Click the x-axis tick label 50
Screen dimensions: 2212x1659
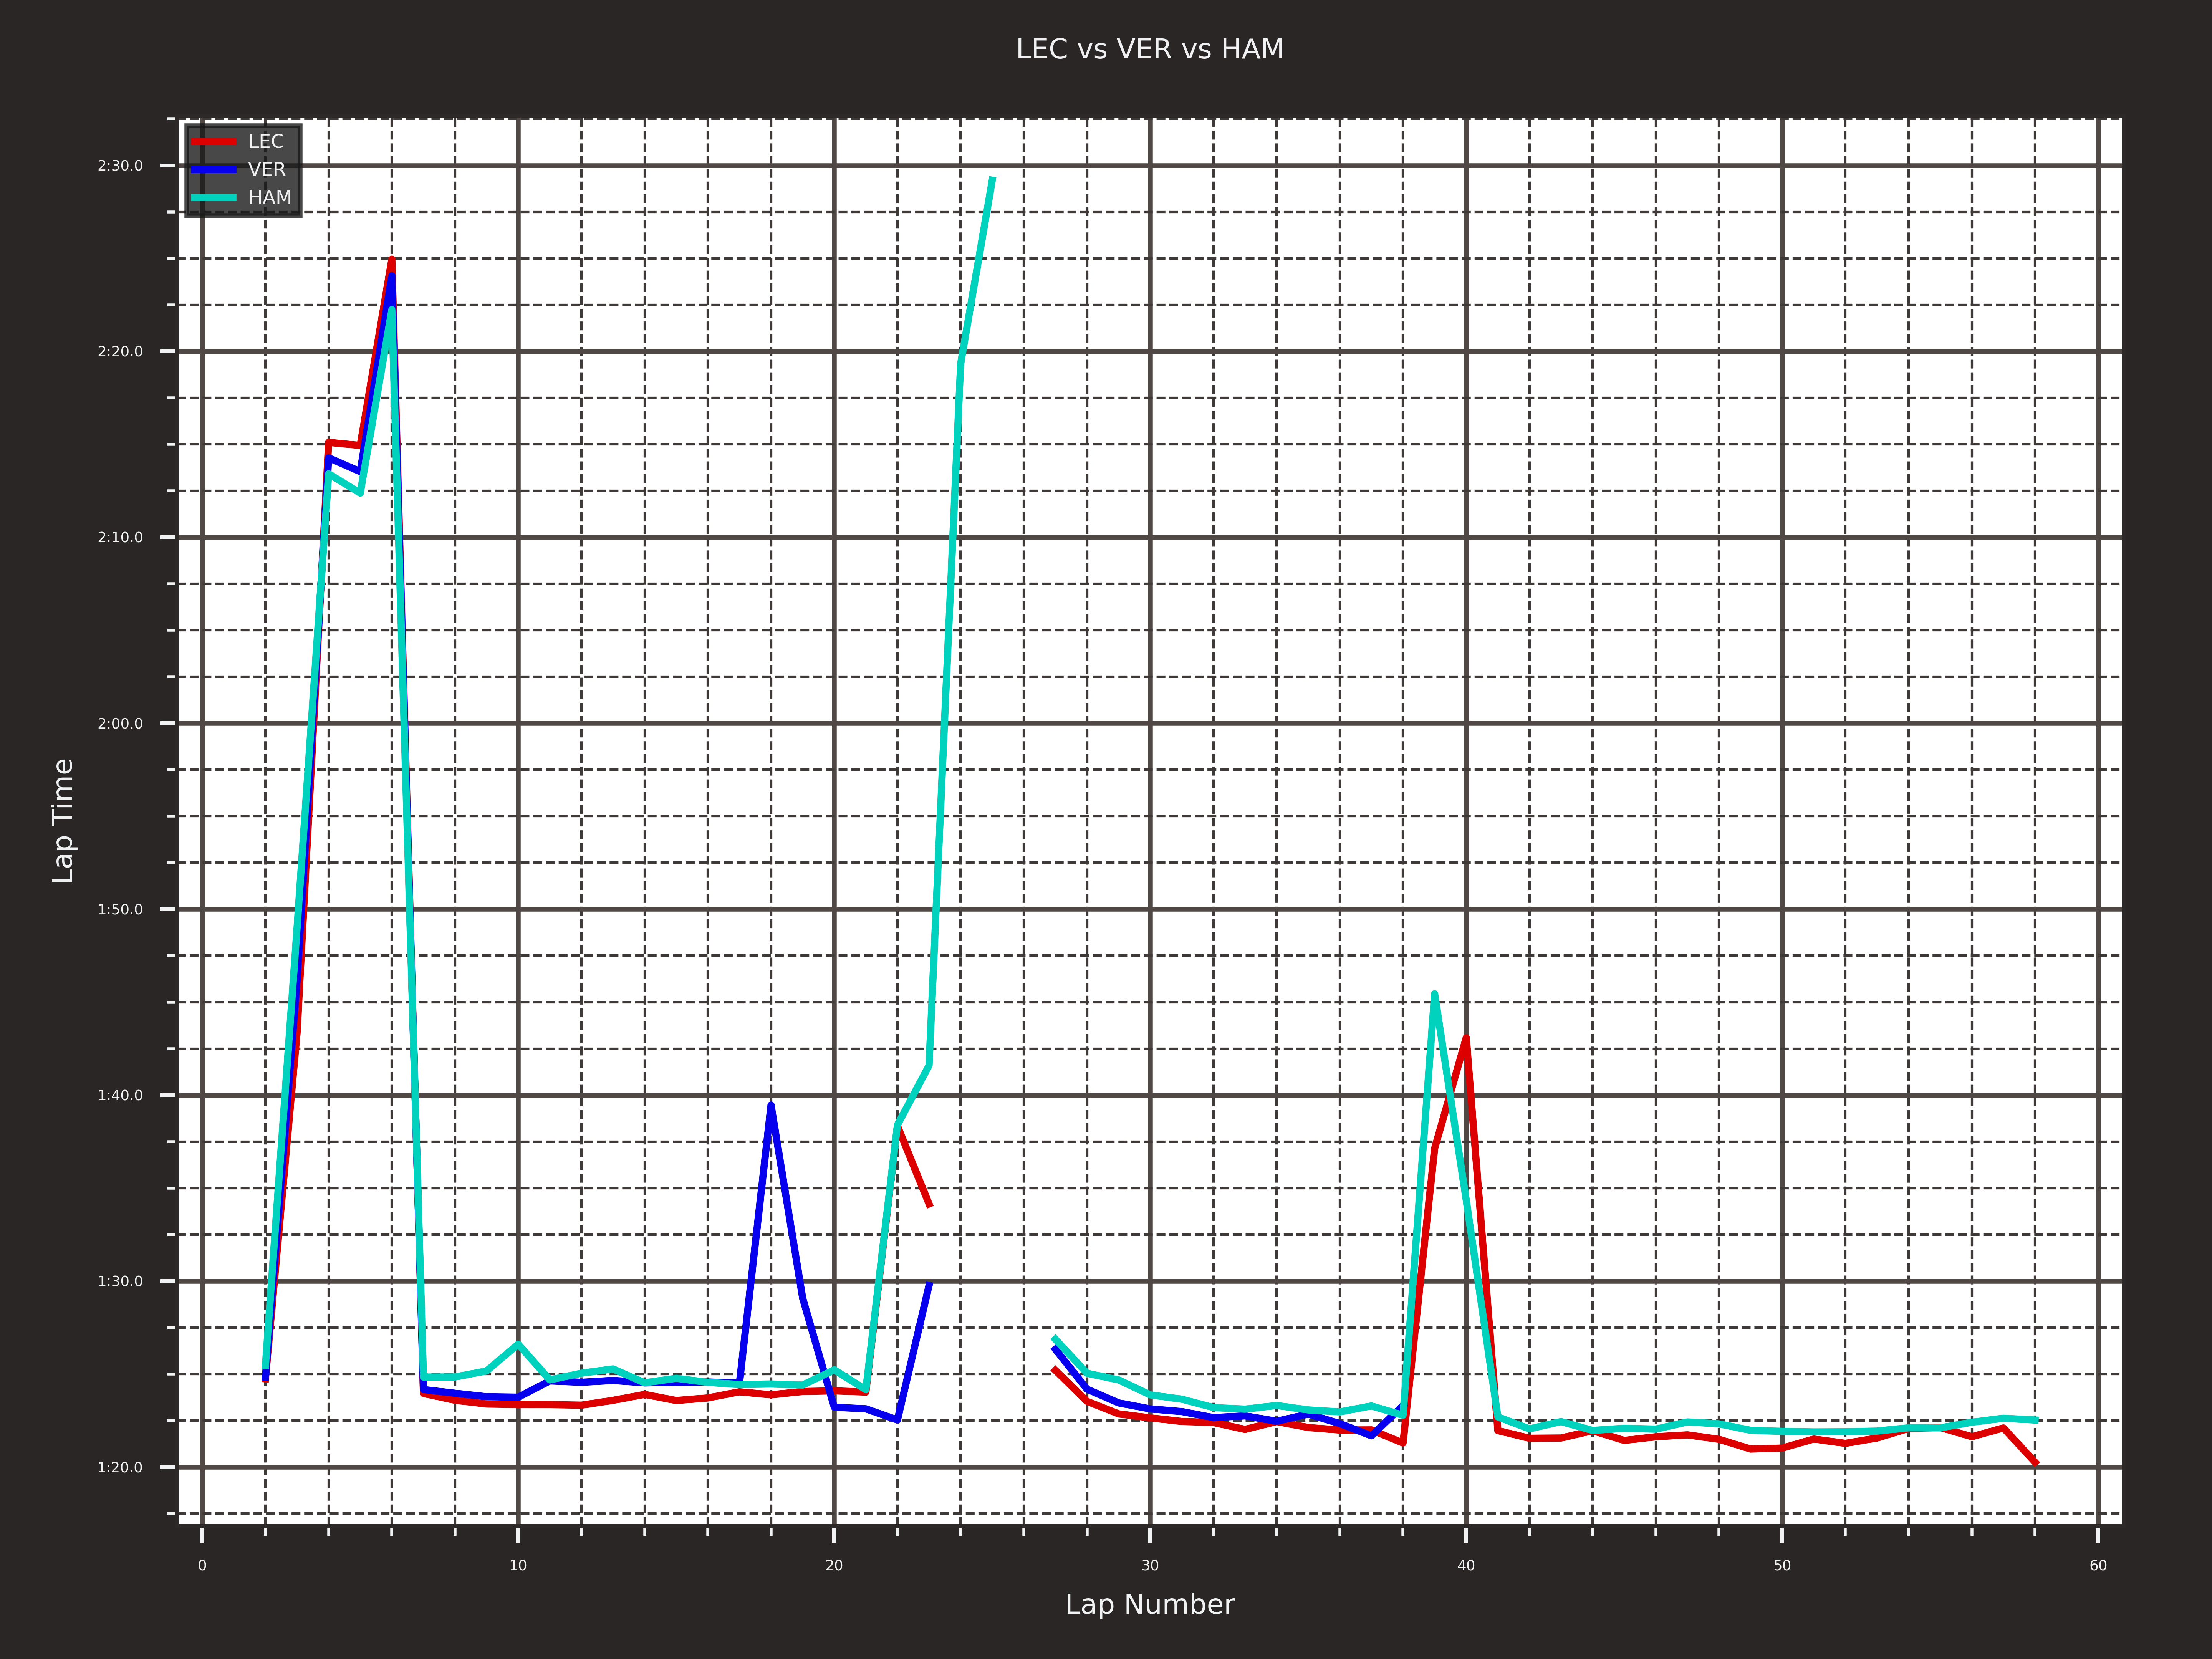1782,1566
